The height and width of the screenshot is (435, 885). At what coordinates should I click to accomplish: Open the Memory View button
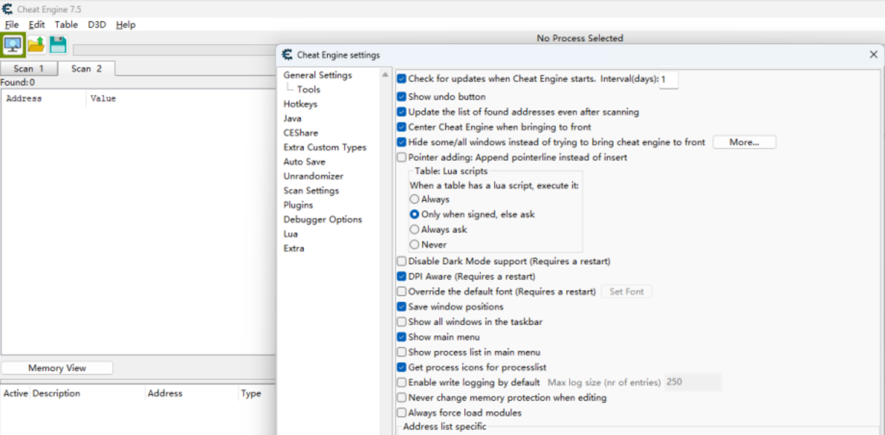(x=57, y=368)
